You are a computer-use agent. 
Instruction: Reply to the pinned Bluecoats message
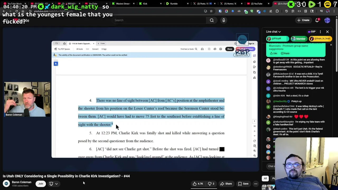click(285, 53)
